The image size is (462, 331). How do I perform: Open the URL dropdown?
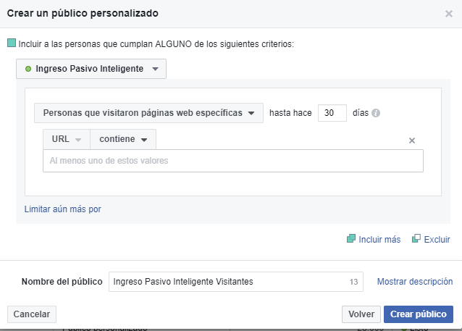[x=67, y=139]
